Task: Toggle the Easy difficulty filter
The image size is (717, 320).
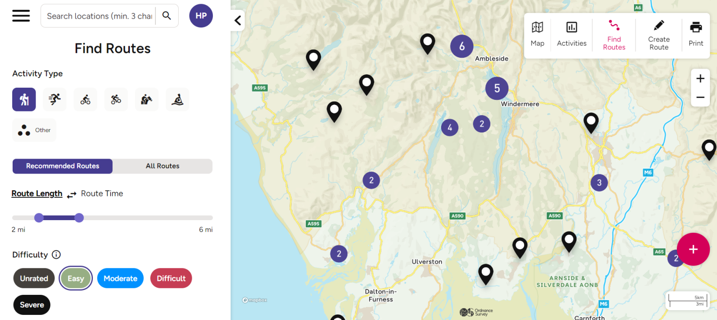Action: tap(76, 278)
